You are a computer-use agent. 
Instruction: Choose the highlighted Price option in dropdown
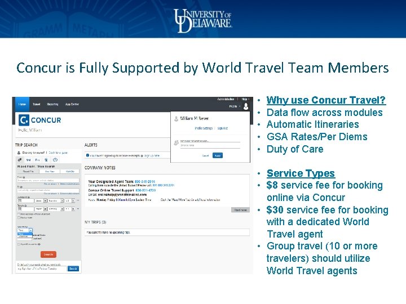[x=25, y=234]
